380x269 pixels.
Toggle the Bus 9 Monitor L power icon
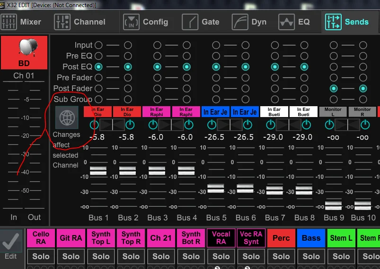click(x=329, y=125)
